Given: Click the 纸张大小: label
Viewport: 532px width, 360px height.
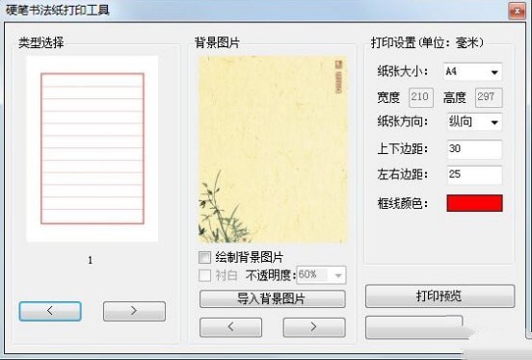Looking at the screenshot, I should [403, 71].
